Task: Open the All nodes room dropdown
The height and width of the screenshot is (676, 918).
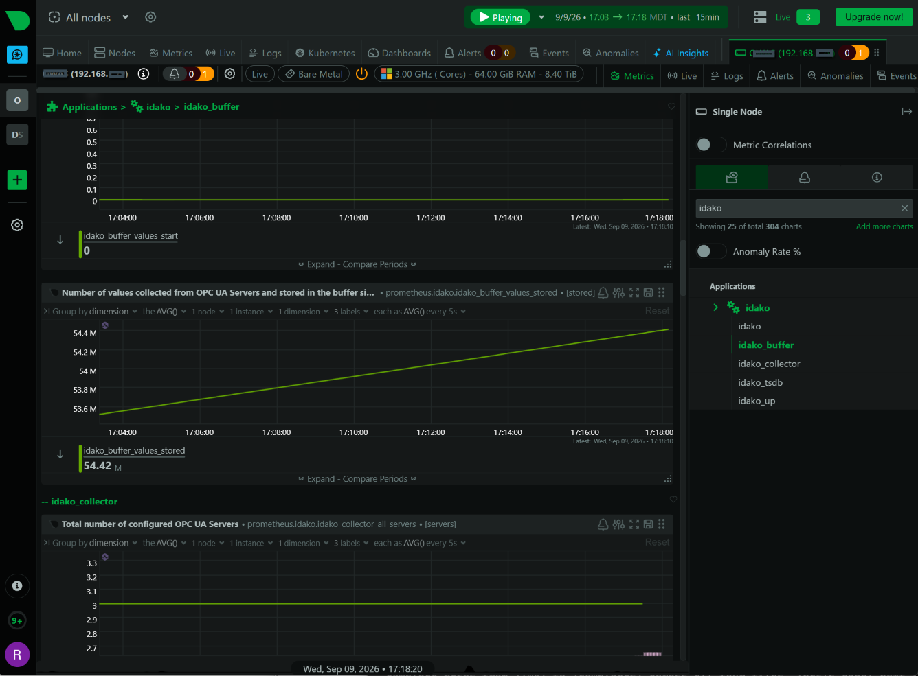Action: (89, 17)
